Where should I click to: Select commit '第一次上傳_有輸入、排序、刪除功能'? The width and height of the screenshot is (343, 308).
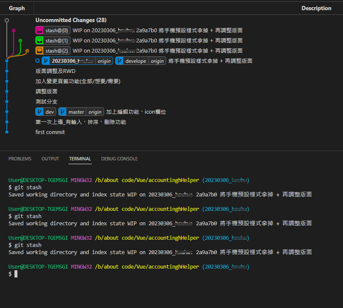pos(81,122)
